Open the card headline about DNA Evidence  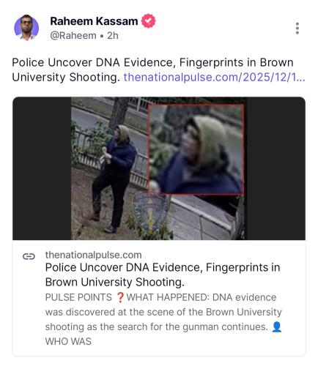pos(163,274)
